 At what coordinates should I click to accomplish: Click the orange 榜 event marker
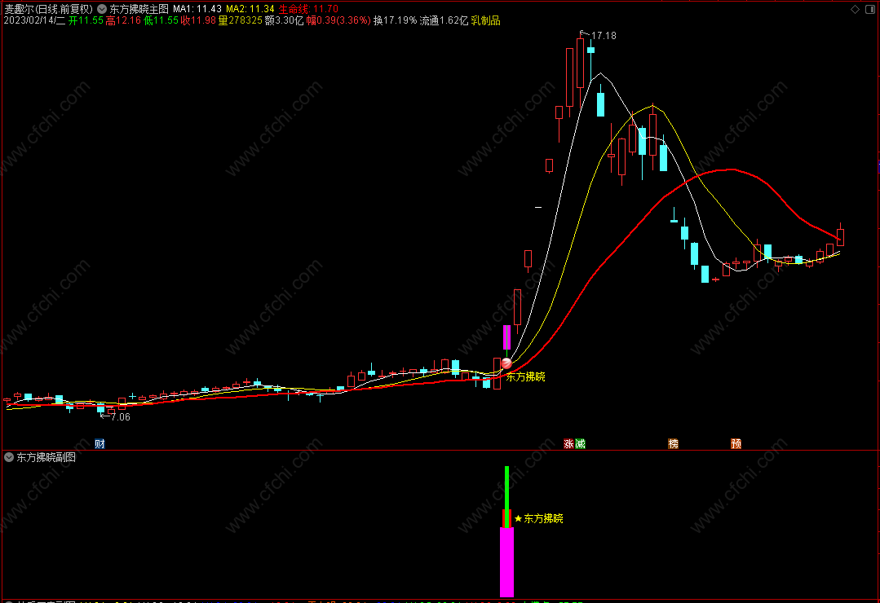(x=674, y=444)
